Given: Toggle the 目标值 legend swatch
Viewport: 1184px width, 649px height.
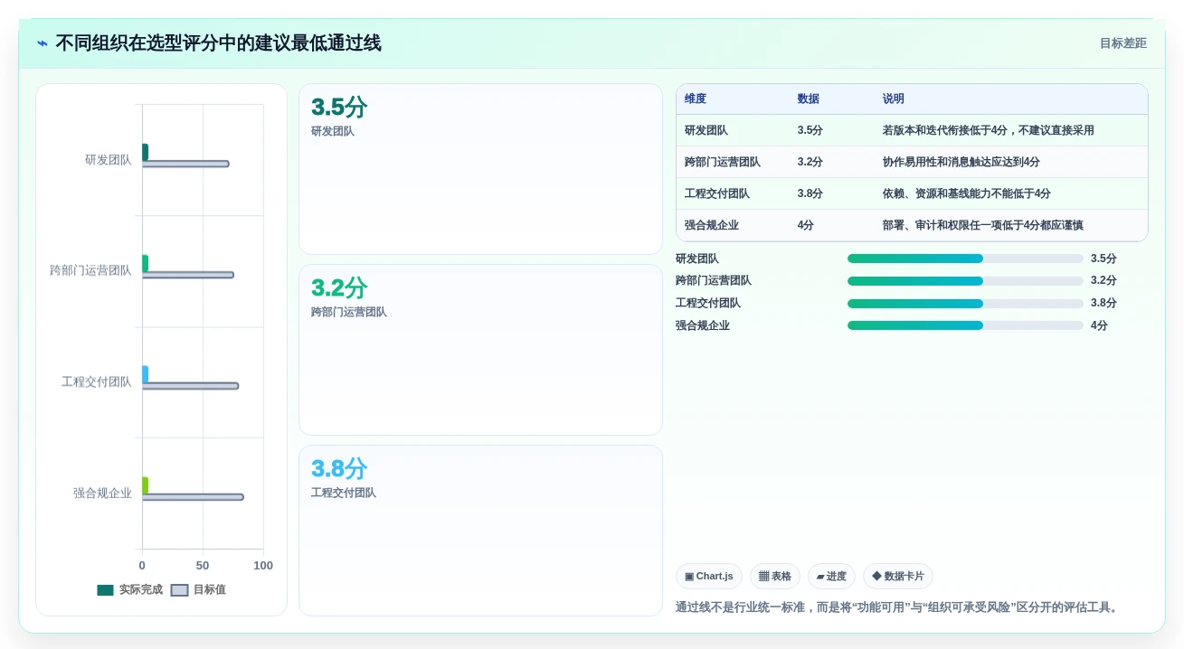Looking at the screenshot, I should pyautogui.click(x=180, y=590).
